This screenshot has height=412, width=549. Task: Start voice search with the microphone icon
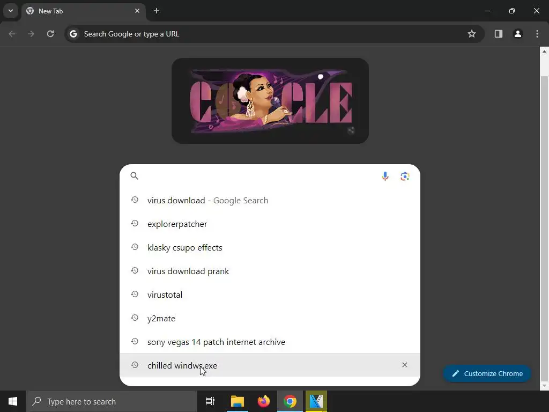click(x=385, y=176)
